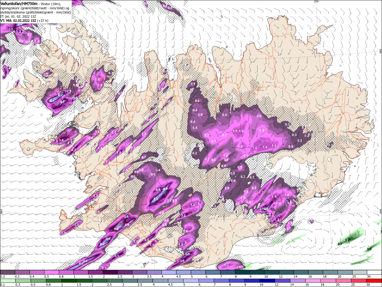Pick the grey-green rain swatch between 3 and 3.5
382x287 pixels.
(x=130, y=281)
